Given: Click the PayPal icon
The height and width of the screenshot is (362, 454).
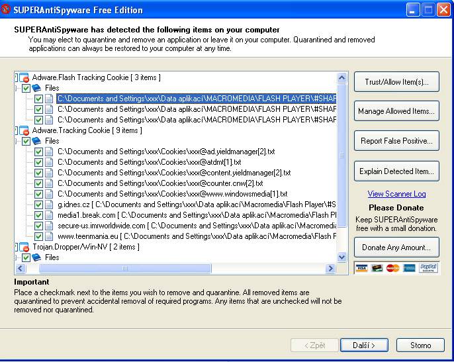Looking at the screenshot, I should click(x=428, y=268).
